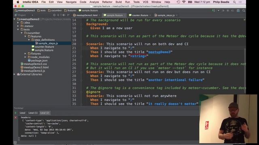Click the @ignore tag on line 32

pyautogui.click(x=93, y=92)
